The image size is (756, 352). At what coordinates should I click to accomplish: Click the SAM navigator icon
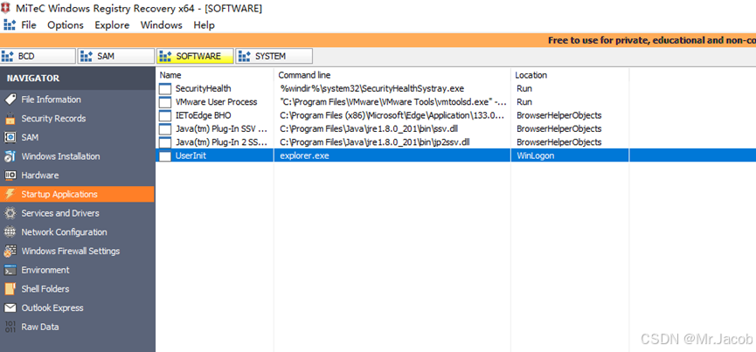point(10,138)
